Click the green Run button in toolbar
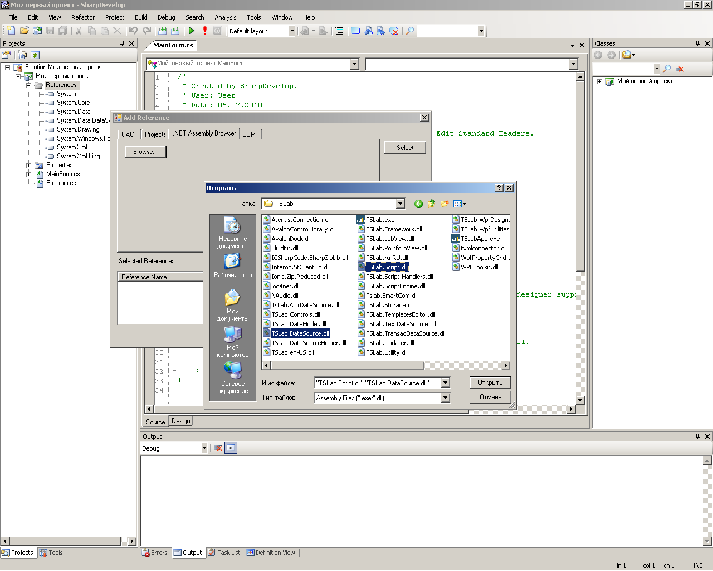This screenshot has width=713, height=571. coord(192,31)
